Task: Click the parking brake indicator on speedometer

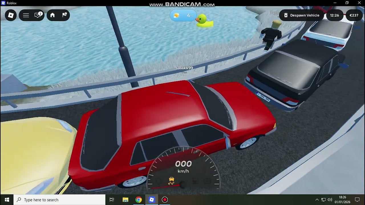Action: pyautogui.click(x=207, y=181)
